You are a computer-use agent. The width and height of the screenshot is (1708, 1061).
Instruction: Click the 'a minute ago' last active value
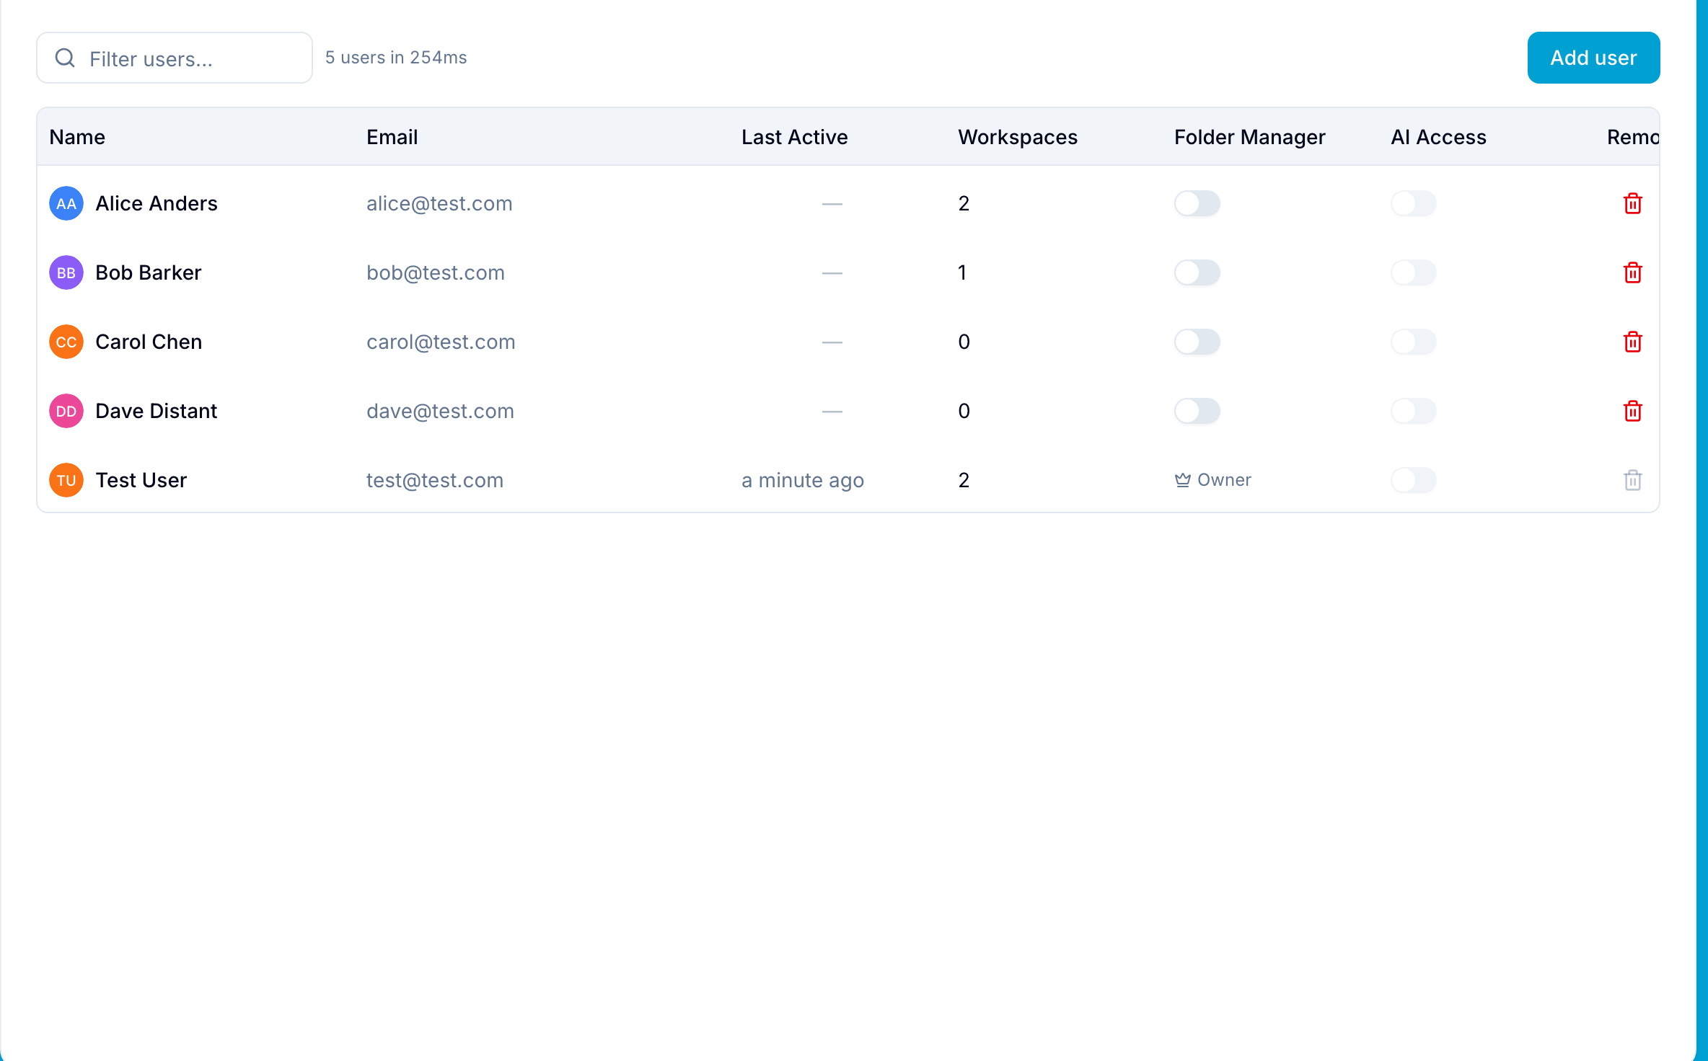[x=803, y=480]
